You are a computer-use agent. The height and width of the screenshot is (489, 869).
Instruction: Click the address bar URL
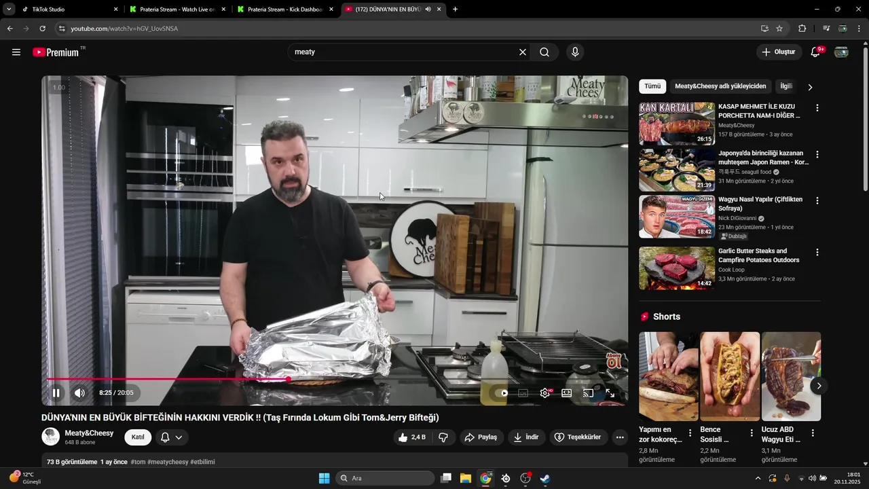[x=124, y=29]
